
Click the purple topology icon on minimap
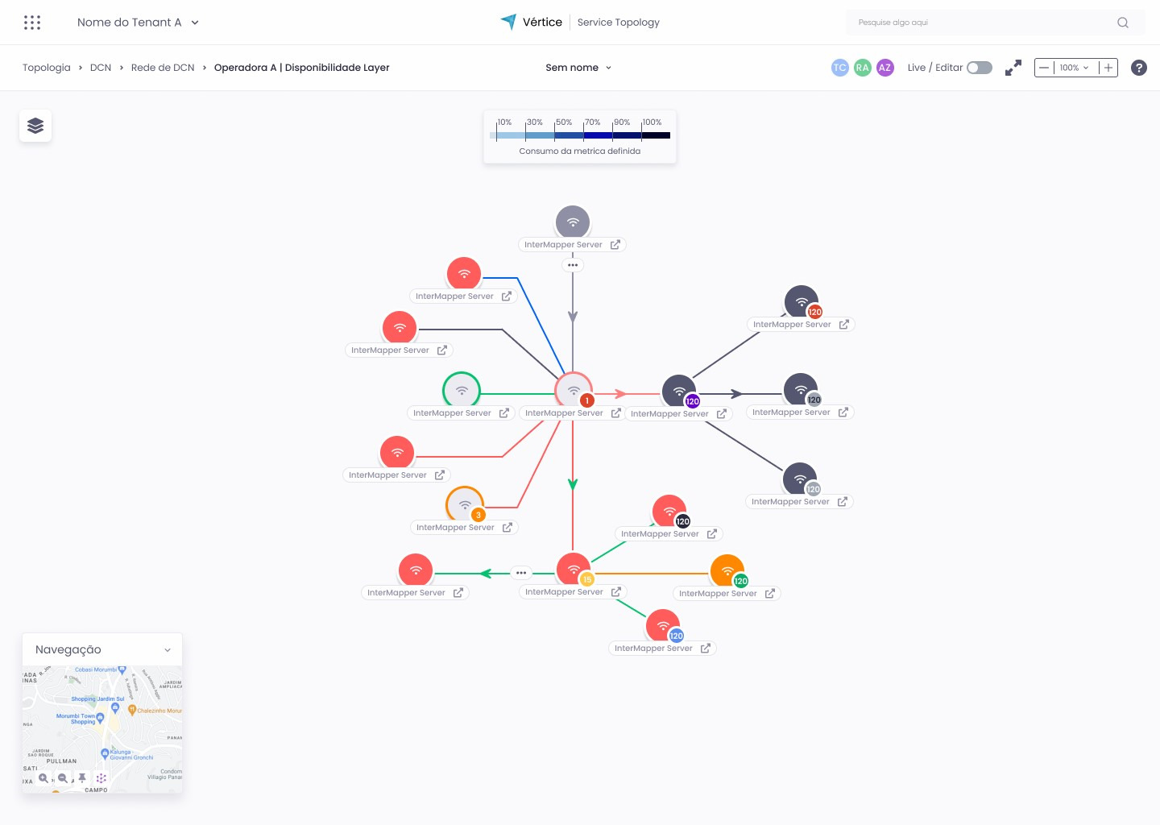pos(101,778)
